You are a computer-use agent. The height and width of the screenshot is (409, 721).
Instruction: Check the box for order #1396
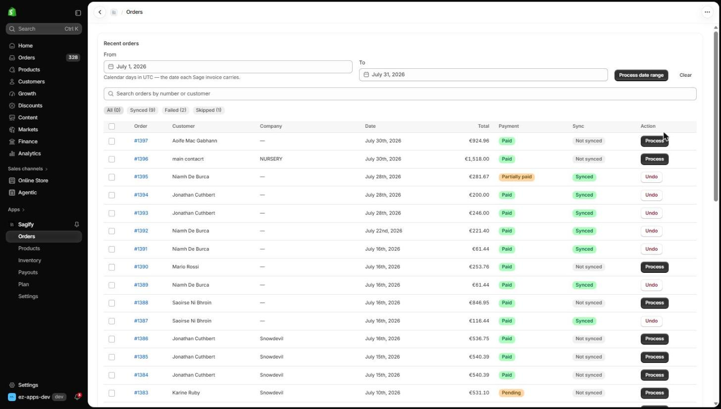click(112, 159)
